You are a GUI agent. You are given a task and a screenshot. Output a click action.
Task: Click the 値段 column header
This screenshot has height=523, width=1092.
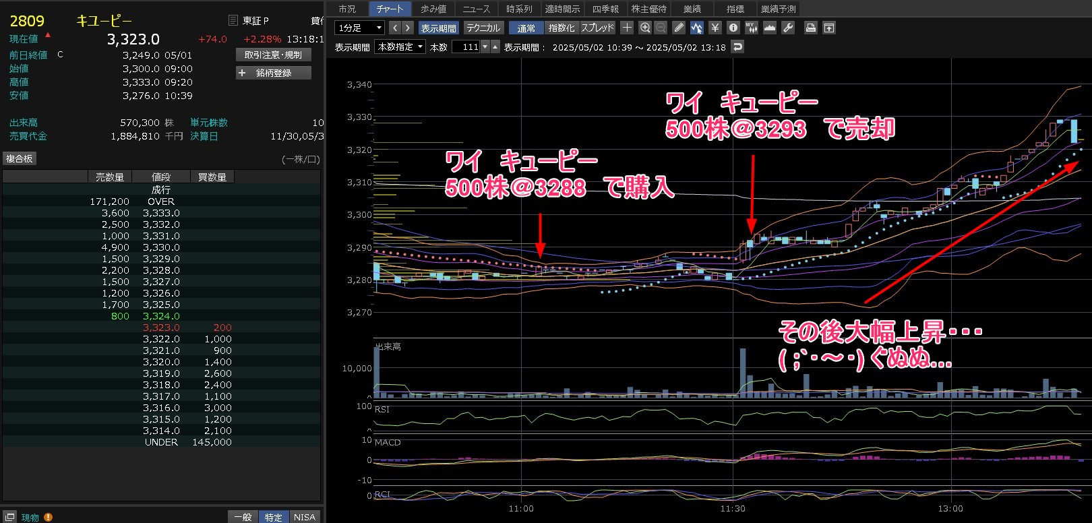coord(161,177)
